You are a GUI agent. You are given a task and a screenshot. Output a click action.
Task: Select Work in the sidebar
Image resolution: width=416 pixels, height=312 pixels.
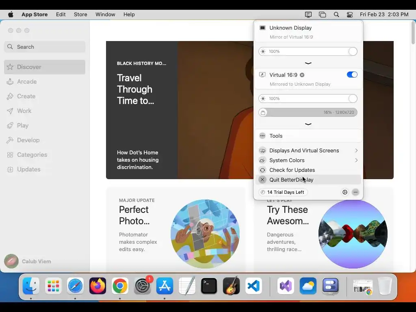click(45, 110)
